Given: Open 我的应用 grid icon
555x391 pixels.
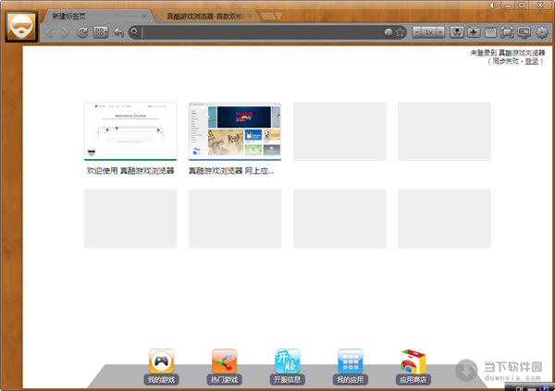Looking at the screenshot, I should (x=350, y=361).
